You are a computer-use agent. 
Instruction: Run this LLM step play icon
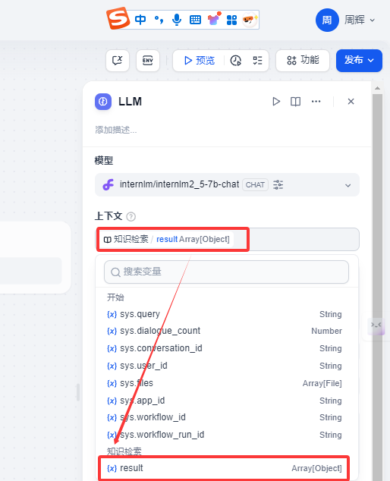click(x=276, y=102)
